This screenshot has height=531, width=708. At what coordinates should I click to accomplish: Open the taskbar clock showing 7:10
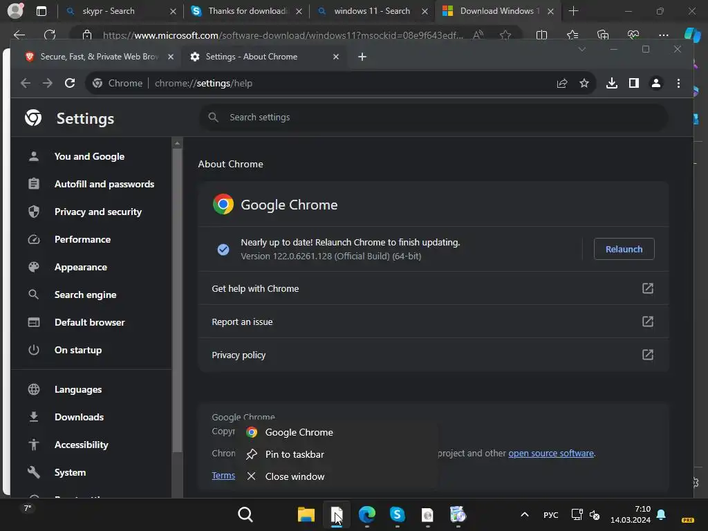[x=631, y=514]
